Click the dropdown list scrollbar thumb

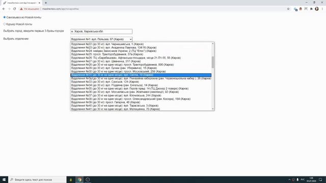tap(213, 62)
